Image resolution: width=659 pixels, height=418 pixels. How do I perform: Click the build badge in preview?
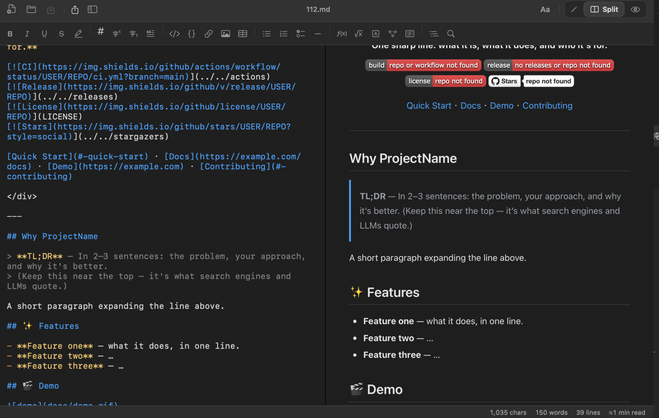pyautogui.click(x=423, y=65)
